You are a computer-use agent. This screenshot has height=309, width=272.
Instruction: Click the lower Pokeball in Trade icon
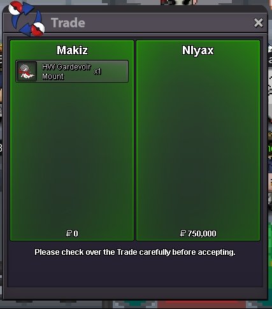point(38,29)
